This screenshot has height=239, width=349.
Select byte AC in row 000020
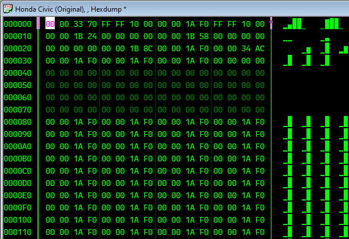pos(260,48)
